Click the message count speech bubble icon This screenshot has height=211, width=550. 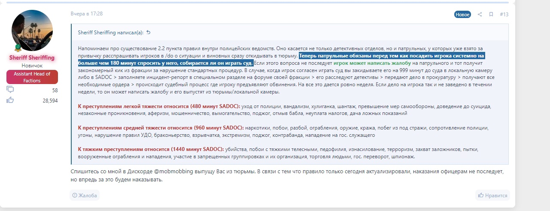pyautogui.click(x=10, y=90)
